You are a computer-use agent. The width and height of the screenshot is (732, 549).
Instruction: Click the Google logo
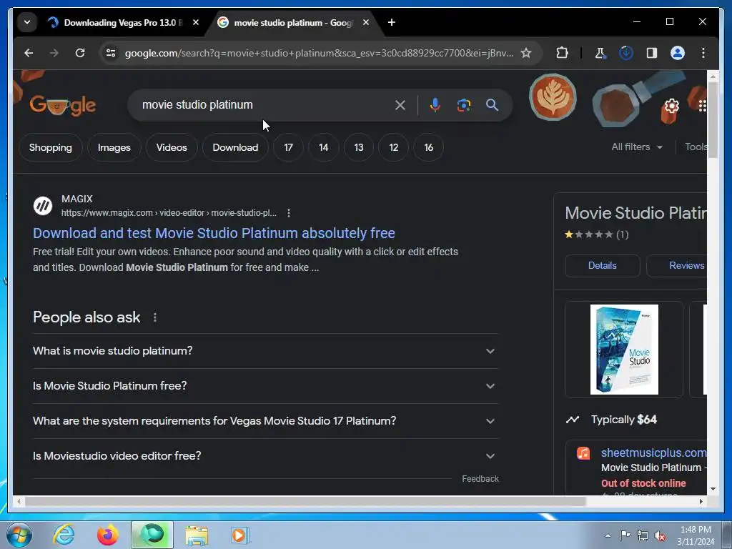coord(63,106)
